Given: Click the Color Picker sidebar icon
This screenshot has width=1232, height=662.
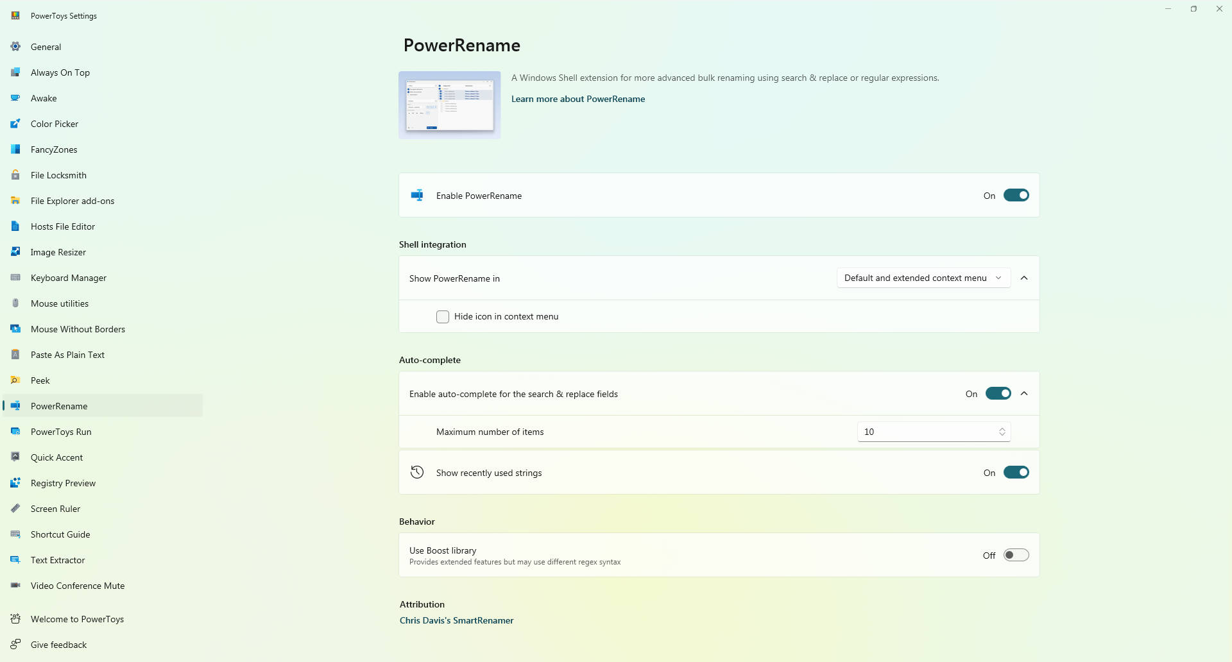Looking at the screenshot, I should pyautogui.click(x=15, y=124).
